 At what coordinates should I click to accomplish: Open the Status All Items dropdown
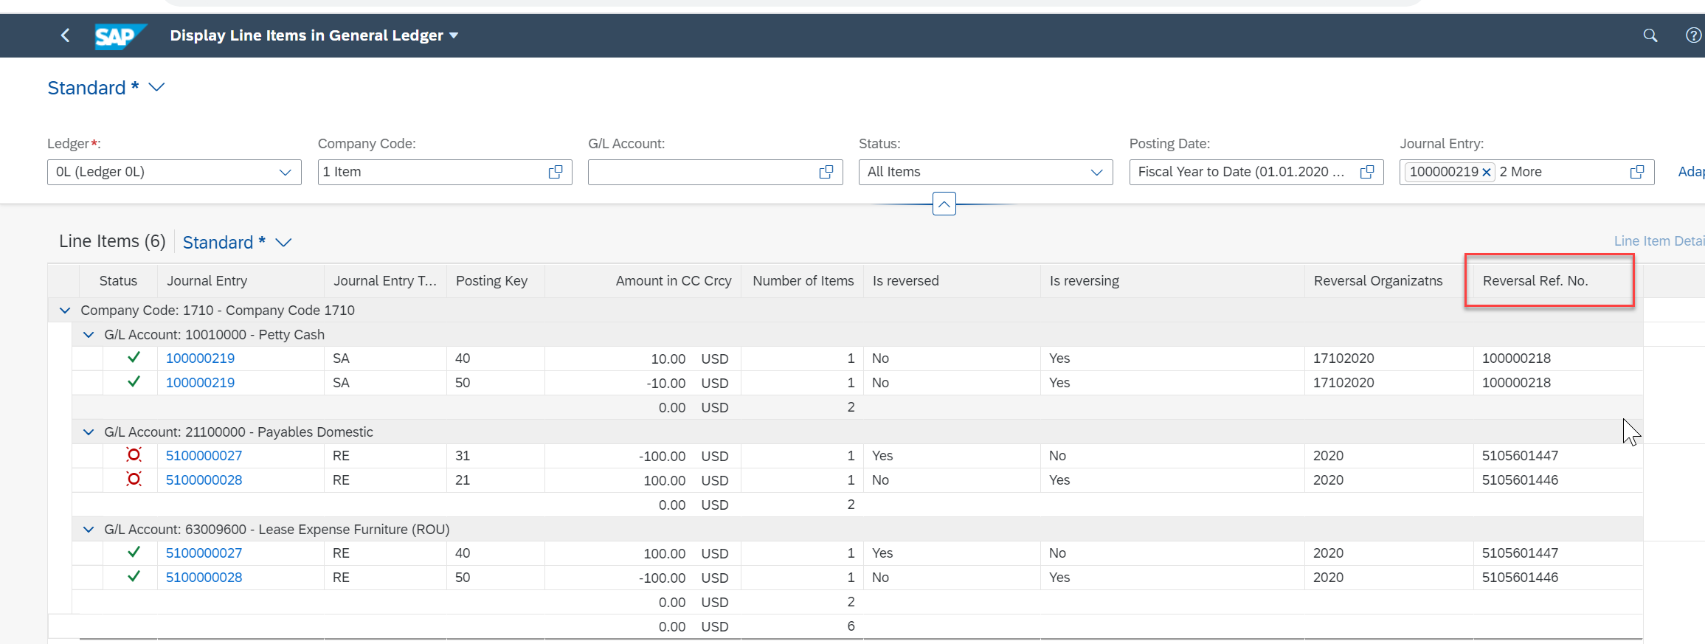tap(1096, 172)
